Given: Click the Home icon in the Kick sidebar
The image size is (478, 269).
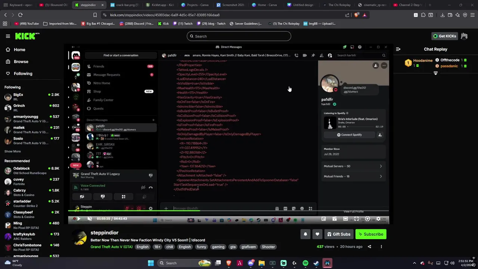Looking at the screenshot, I should [x=8, y=50].
